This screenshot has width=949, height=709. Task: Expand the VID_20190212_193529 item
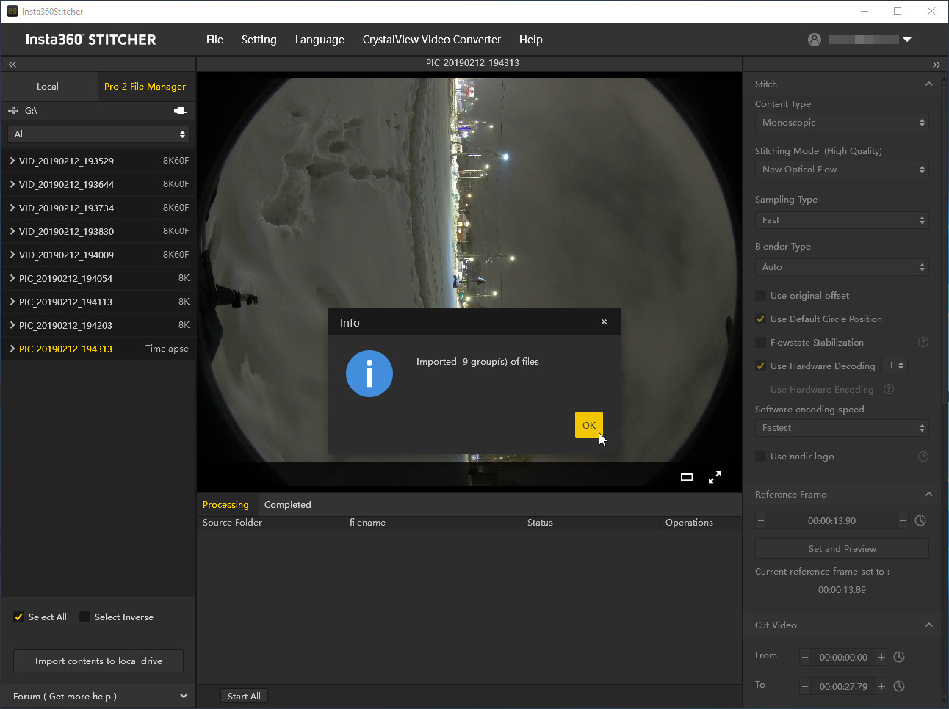pos(12,161)
